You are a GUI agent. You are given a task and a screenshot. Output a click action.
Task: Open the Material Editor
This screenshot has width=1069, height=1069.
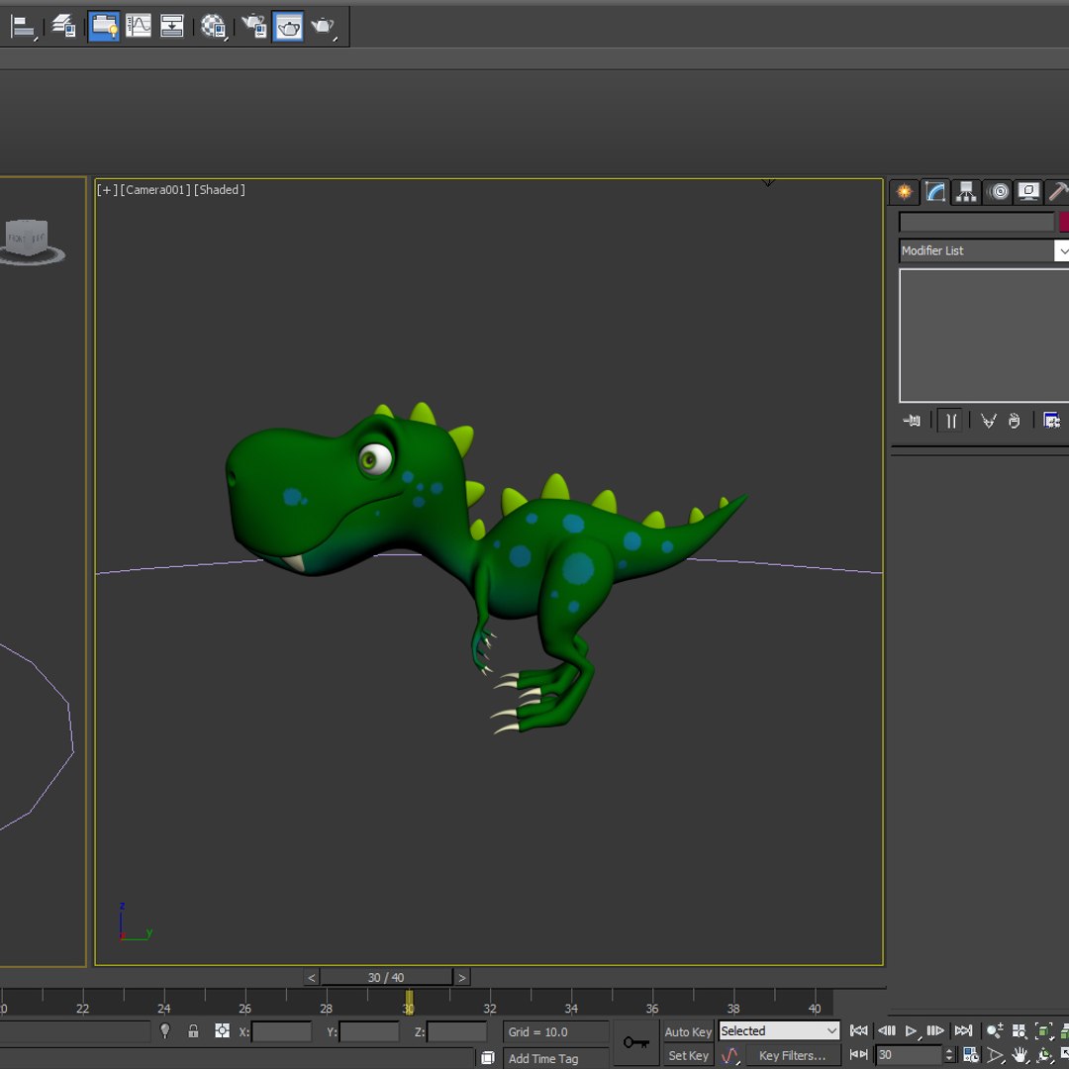[214, 27]
